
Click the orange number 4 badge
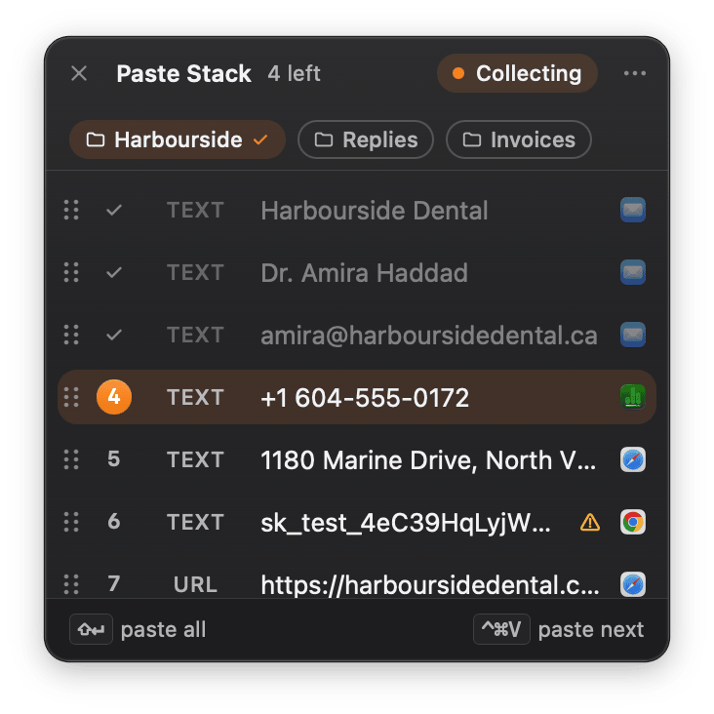114,397
